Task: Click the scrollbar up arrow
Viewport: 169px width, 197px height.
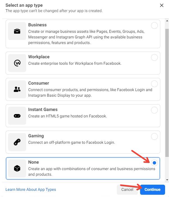Action: 167,21
